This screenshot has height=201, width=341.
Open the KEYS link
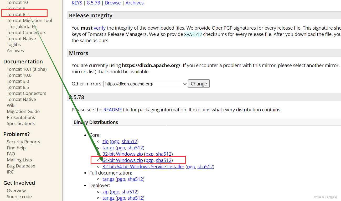pyautogui.click(x=77, y=3)
